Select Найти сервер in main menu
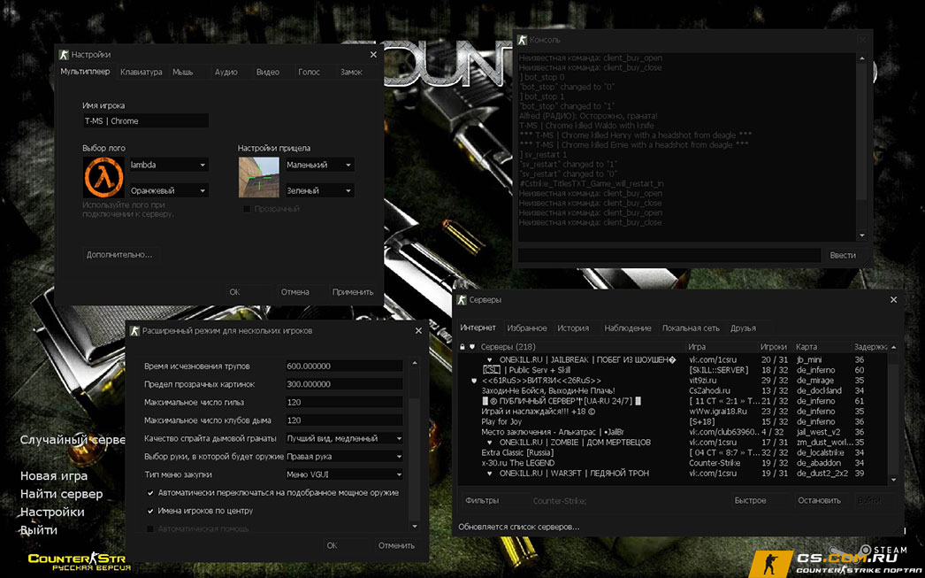The height and width of the screenshot is (578, 925). [61, 494]
